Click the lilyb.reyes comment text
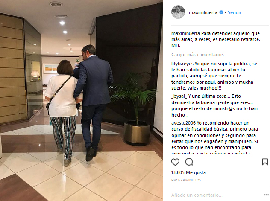 pyautogui.click(x=214, y=76)
